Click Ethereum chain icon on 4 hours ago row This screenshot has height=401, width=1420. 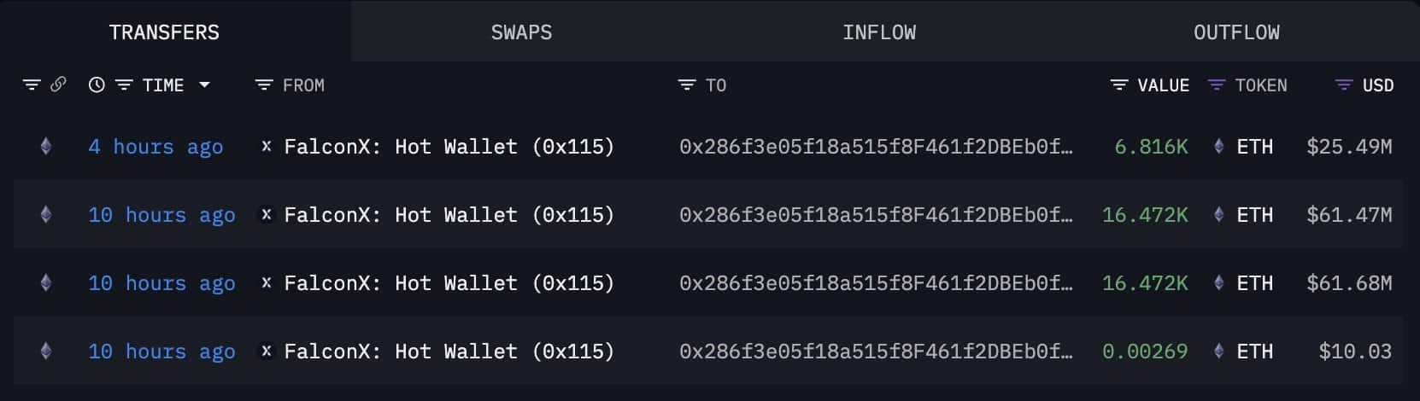[46, 146]
